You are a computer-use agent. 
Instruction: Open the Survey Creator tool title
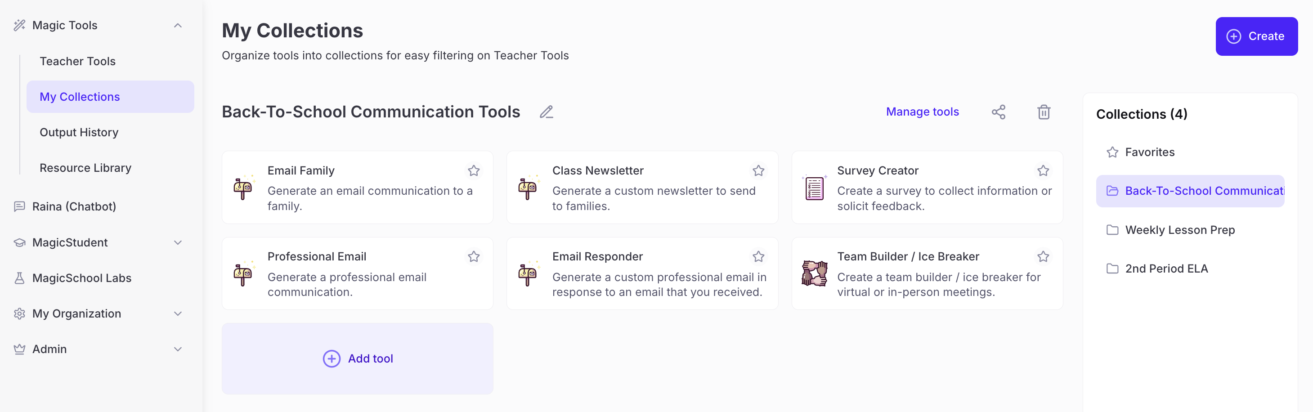(878, 170)
